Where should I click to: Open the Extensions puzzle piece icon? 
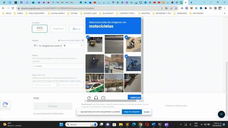(x=206, y=8)
